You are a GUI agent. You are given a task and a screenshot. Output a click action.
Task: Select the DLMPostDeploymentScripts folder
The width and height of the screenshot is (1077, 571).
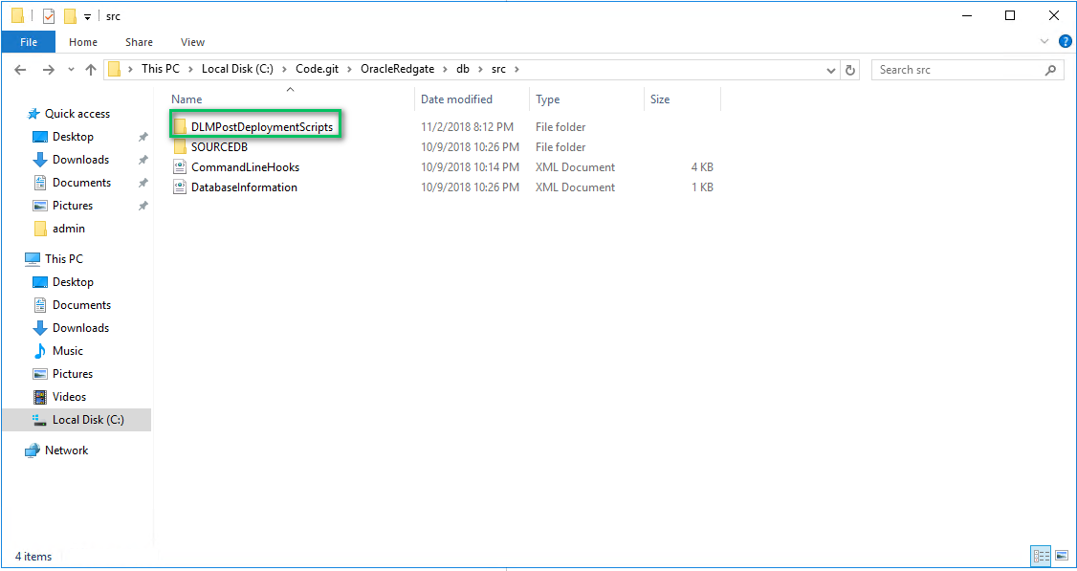[261, 127]
